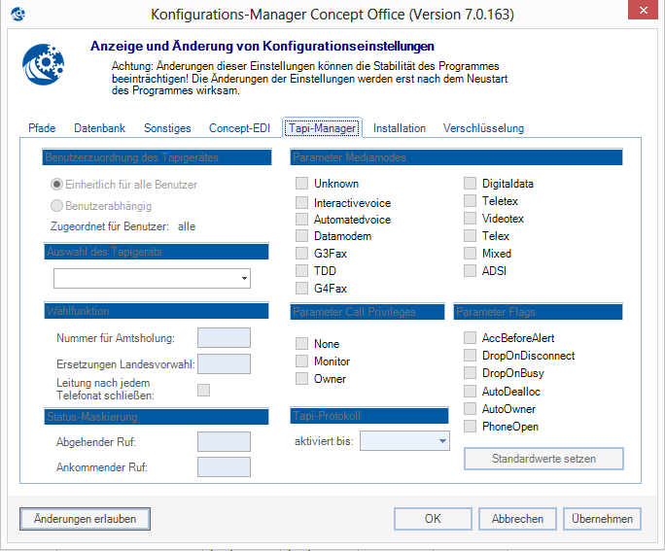Choose the Benutzerabhängig radio button
The height and width of the screenshot is (551, 665).
[x=58, y=206]
